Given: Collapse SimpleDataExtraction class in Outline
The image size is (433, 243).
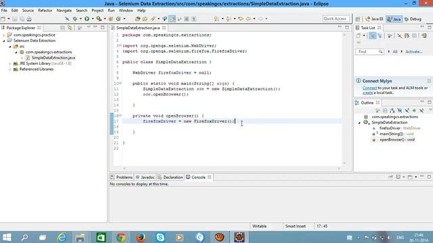Looking at the screenshot, I should 359,123.
